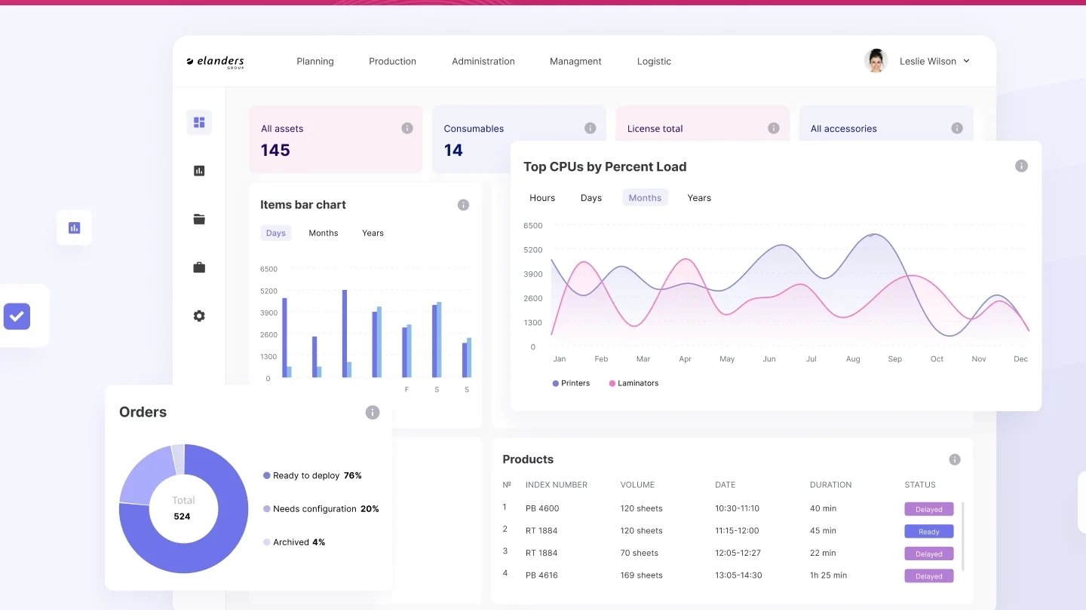The width and height of the screenshot is (1086, 610).
Task: Select Days tab in Items bar chart
Action: click(276, 233)
